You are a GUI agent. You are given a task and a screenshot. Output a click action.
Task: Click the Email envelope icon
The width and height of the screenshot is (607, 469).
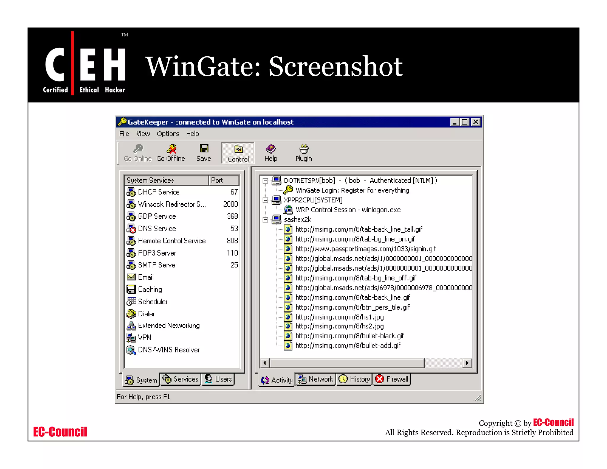click(131, 277)
